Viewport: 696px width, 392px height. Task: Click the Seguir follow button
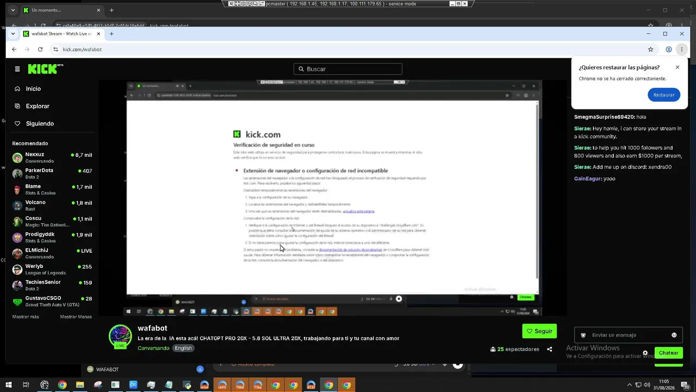click(x=539, y=331)
